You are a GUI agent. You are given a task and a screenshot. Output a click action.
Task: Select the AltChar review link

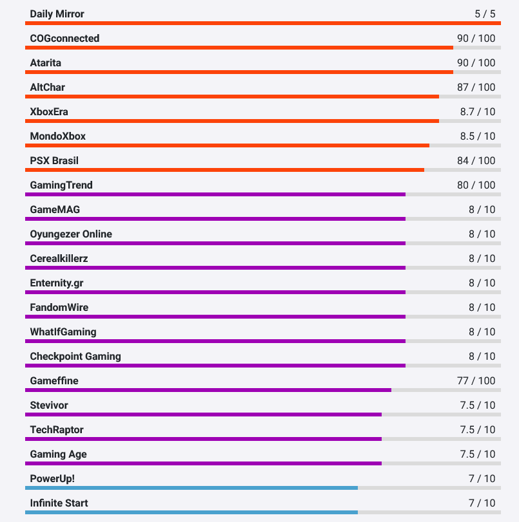tap(47, 87)
